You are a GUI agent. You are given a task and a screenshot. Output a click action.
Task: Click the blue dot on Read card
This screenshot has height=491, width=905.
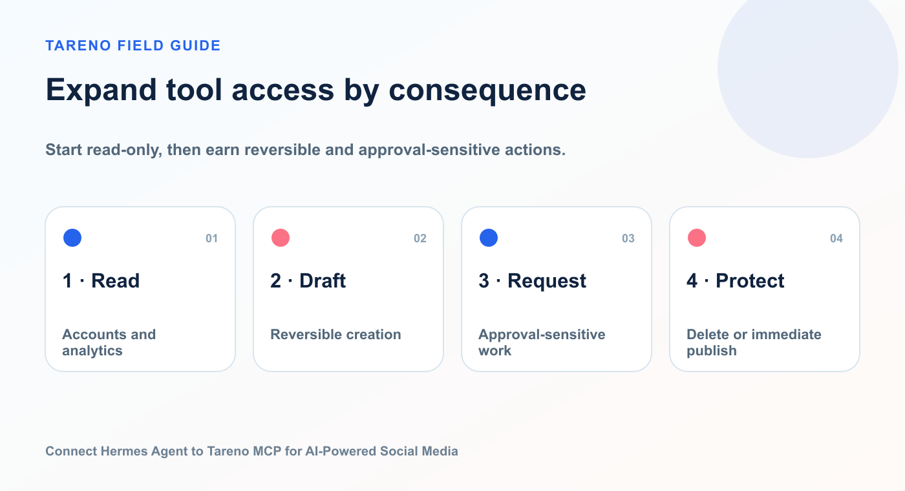click(x=72, y=238)
